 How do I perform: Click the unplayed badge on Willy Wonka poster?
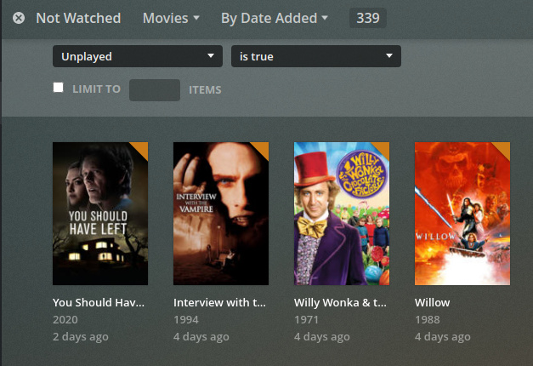pos(383,148)
